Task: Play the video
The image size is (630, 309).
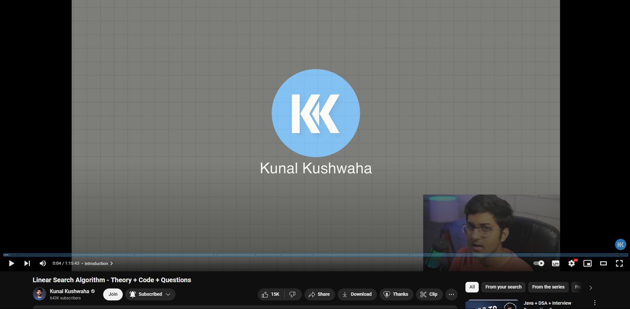Action: [x=11, y=263]
